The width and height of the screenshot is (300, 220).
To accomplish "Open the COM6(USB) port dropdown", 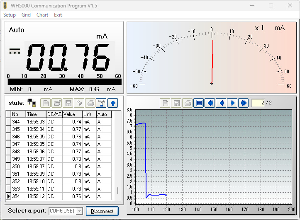I will point(79,211).
